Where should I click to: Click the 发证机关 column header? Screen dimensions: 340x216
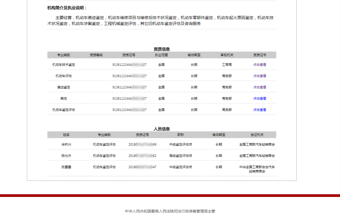point(257,135)
